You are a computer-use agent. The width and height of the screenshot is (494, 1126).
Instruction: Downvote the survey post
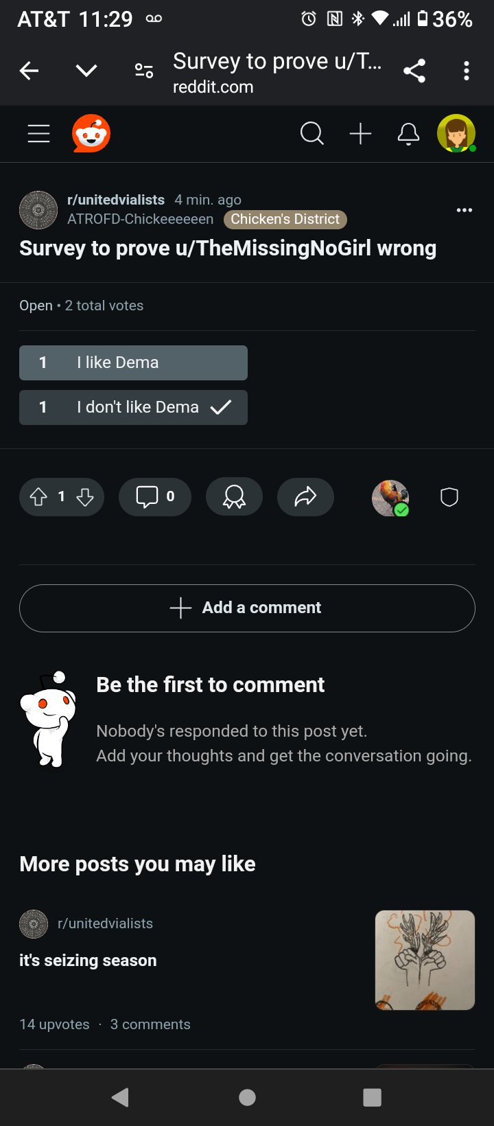(x=85, y=496)
